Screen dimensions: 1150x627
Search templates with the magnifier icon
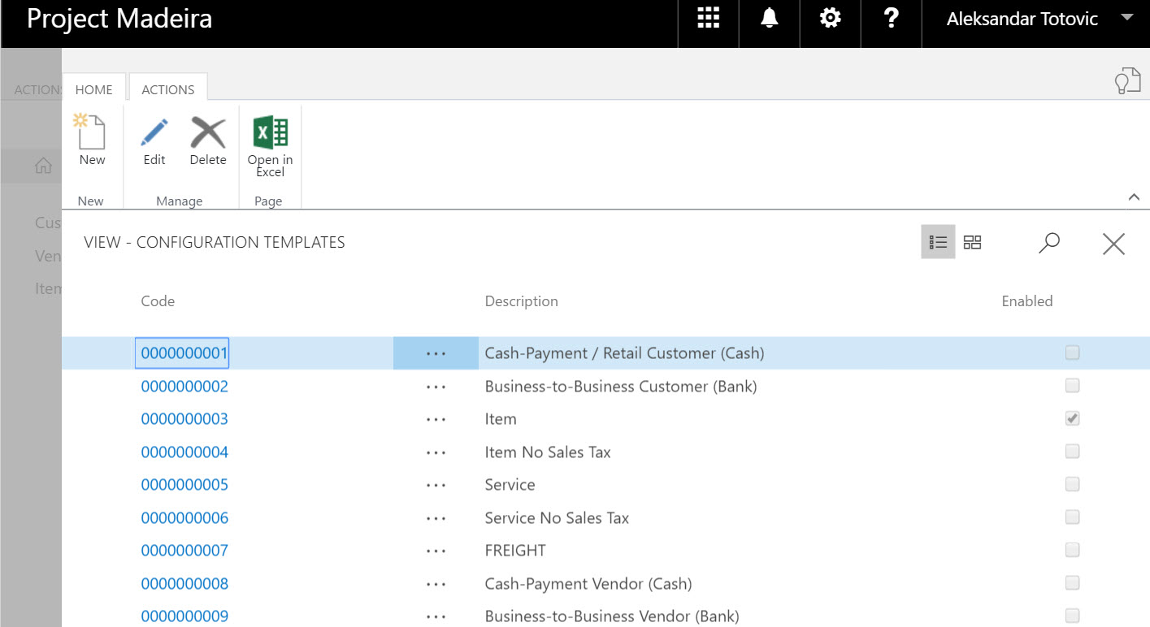click(x=1049, y=242)
